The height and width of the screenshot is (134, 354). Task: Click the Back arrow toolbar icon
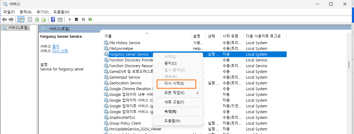4,19
